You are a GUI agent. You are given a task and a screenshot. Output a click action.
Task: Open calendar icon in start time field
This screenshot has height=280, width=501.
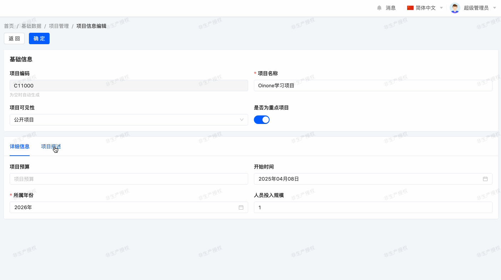[485, 179]
